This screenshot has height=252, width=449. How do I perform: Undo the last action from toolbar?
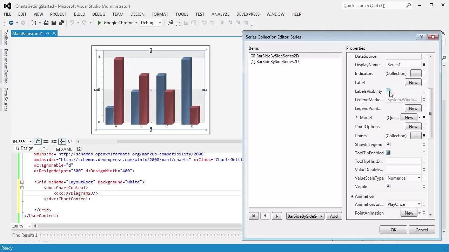pos(72,23)
